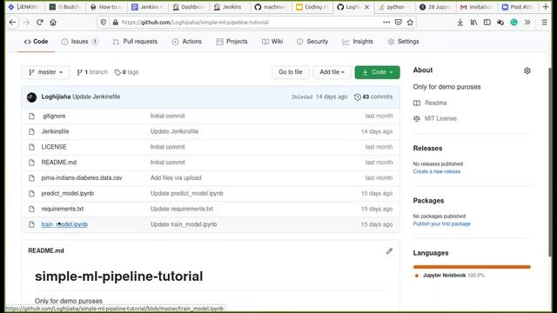Toggle the sidebar icon in the toolbar
This screenshot has height=313, width=557.
[x=487, y=23]
